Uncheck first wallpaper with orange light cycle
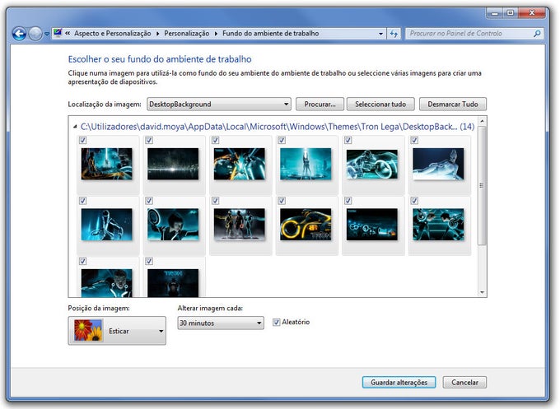Image resolution: width=560 pixels, height=409 pixels. (83, 140)
